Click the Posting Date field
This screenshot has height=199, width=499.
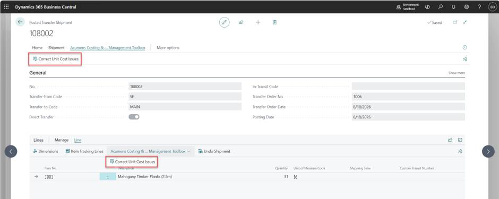[x=408, y=117]
